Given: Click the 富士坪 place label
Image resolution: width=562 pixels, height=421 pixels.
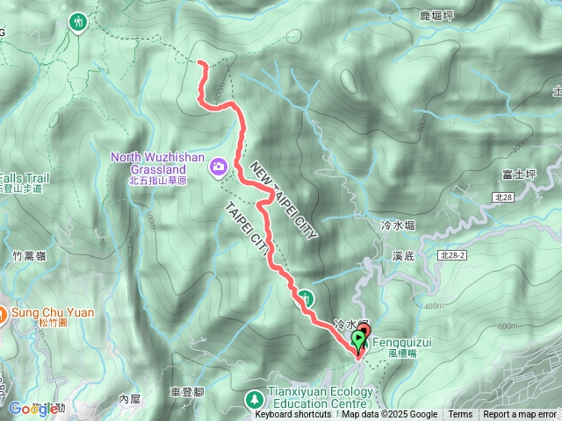Looking at the screenshot, I should coord(519,175).
